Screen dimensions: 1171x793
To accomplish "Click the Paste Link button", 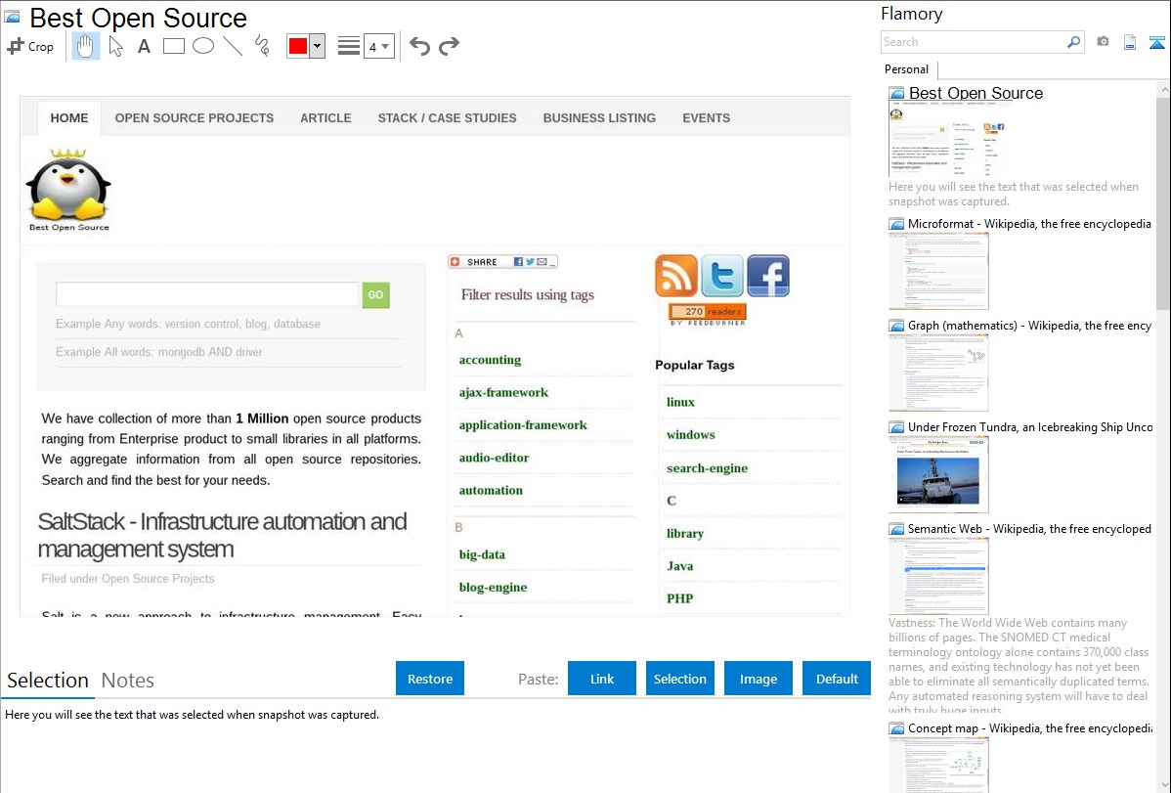I will point(602,679).
